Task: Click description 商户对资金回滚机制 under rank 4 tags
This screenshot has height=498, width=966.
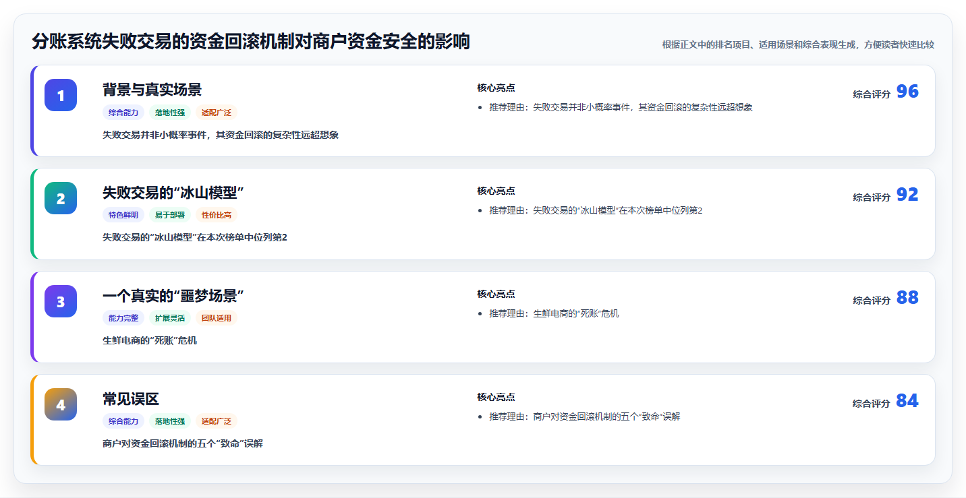Action: pyautogui.click(x=183, y=443)
